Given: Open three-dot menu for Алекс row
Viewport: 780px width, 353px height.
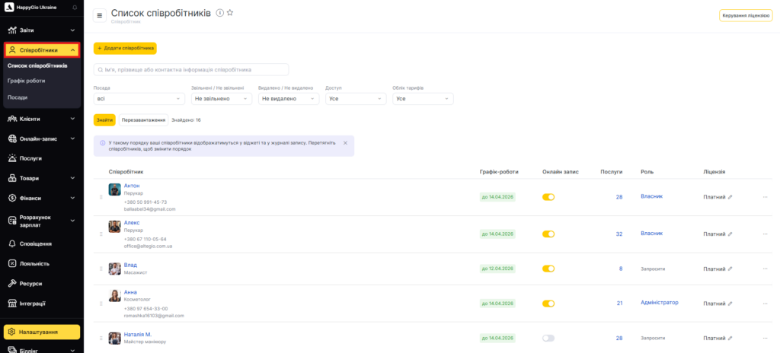Looking at the screenshot, I should point(765,234).
